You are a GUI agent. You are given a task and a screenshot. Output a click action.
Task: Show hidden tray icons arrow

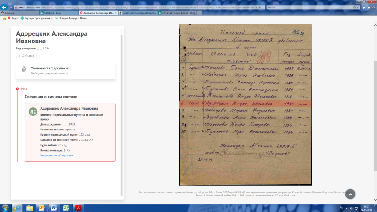pos(346,208)
